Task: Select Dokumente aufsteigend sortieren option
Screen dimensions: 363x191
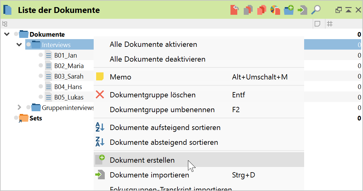Action: click(165, 127)
